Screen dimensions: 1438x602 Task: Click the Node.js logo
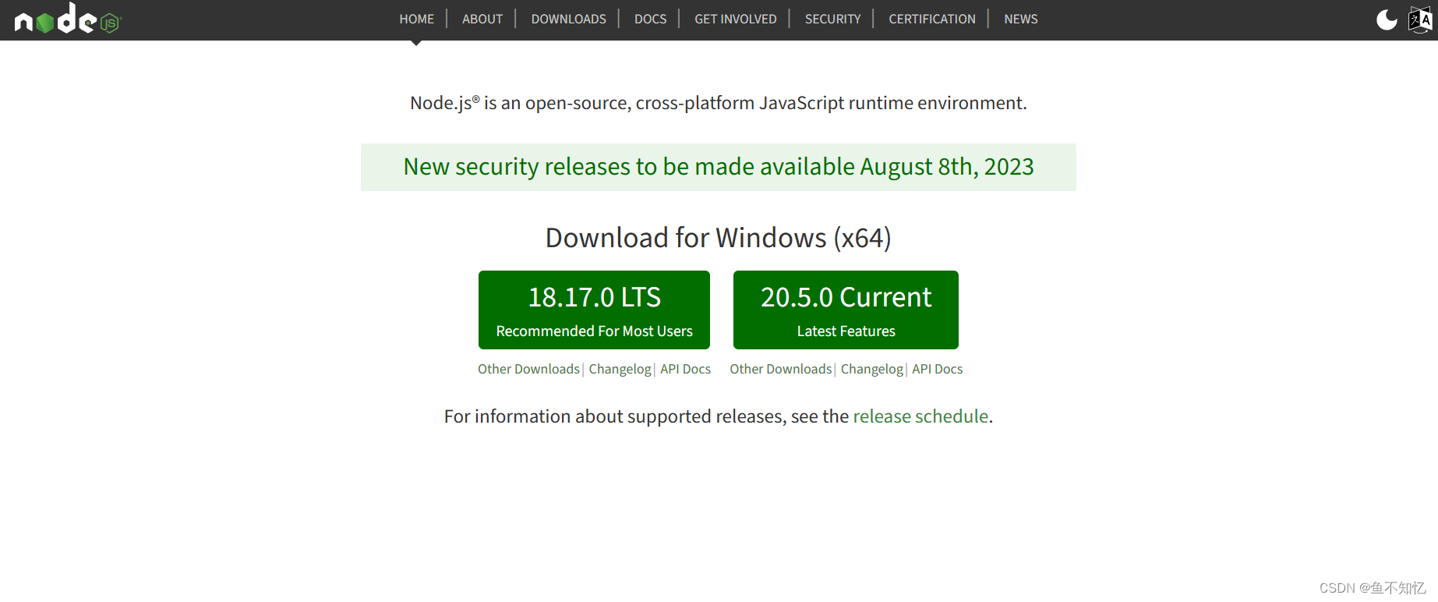(69, 19)
